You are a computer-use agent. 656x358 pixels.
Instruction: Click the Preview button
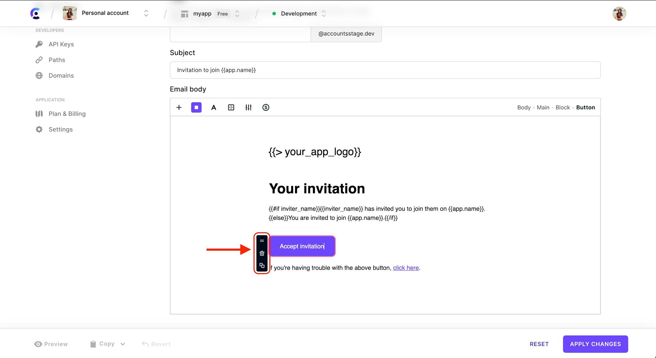tap(51, 344)
